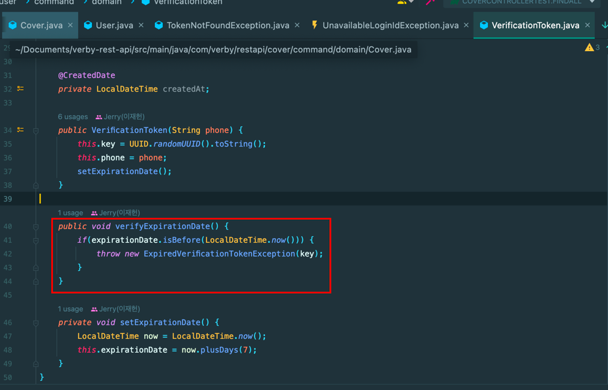Click setExpirationDate() call on line 37
The width and height of the screenshot is (608, 390).
124,171
